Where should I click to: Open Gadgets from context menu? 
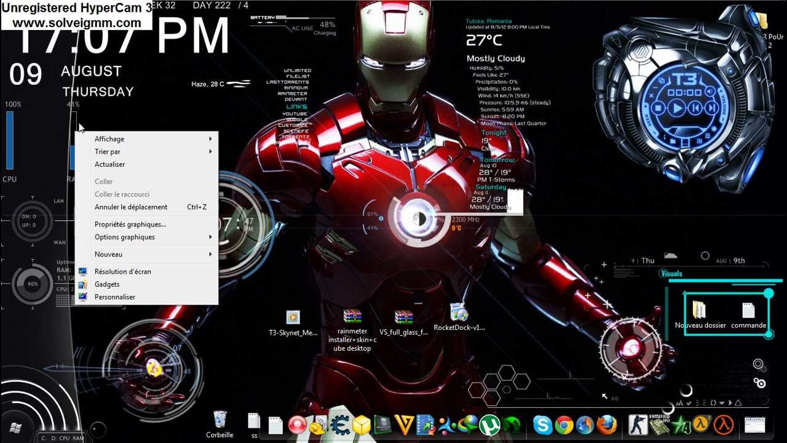(146, 284)
